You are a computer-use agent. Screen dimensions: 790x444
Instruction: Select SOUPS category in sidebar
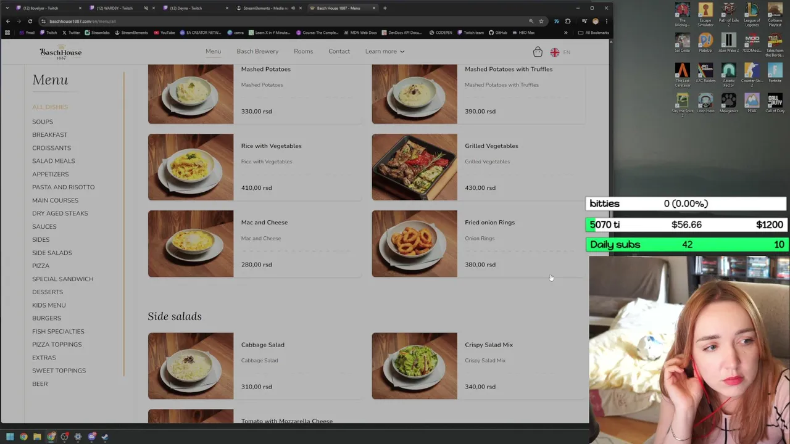coord(43,121)
